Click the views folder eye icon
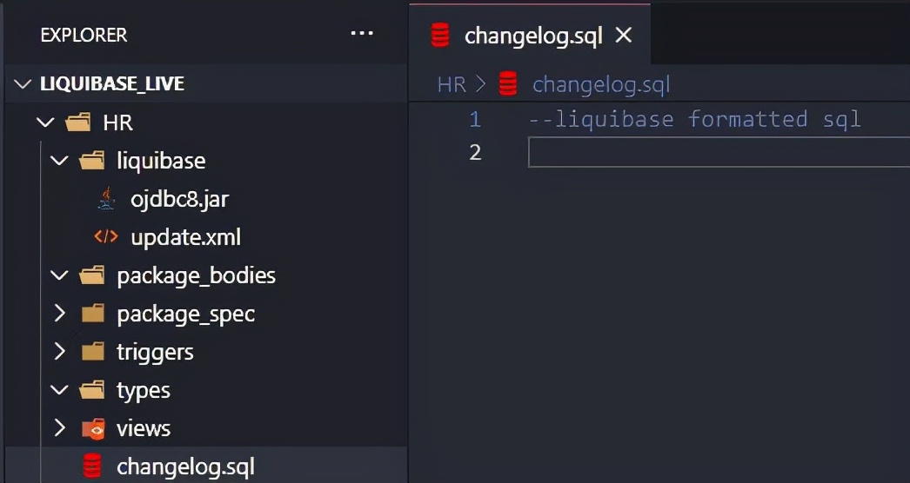The width and height of the screenshot is (910, 483). 93,428
